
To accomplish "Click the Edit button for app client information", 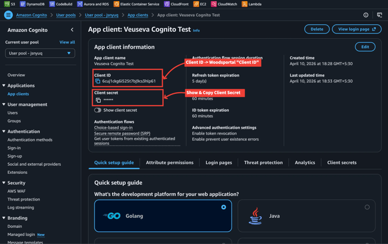I will (365, 47).
